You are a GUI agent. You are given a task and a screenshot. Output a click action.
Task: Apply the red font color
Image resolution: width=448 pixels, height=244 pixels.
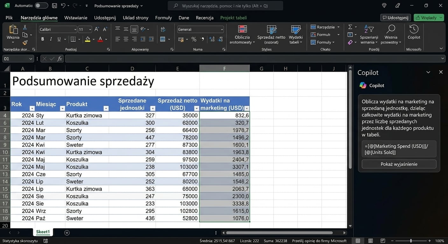(x=101, y=39)
